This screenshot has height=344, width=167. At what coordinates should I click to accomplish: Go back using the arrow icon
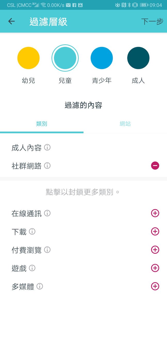point(11,21)
